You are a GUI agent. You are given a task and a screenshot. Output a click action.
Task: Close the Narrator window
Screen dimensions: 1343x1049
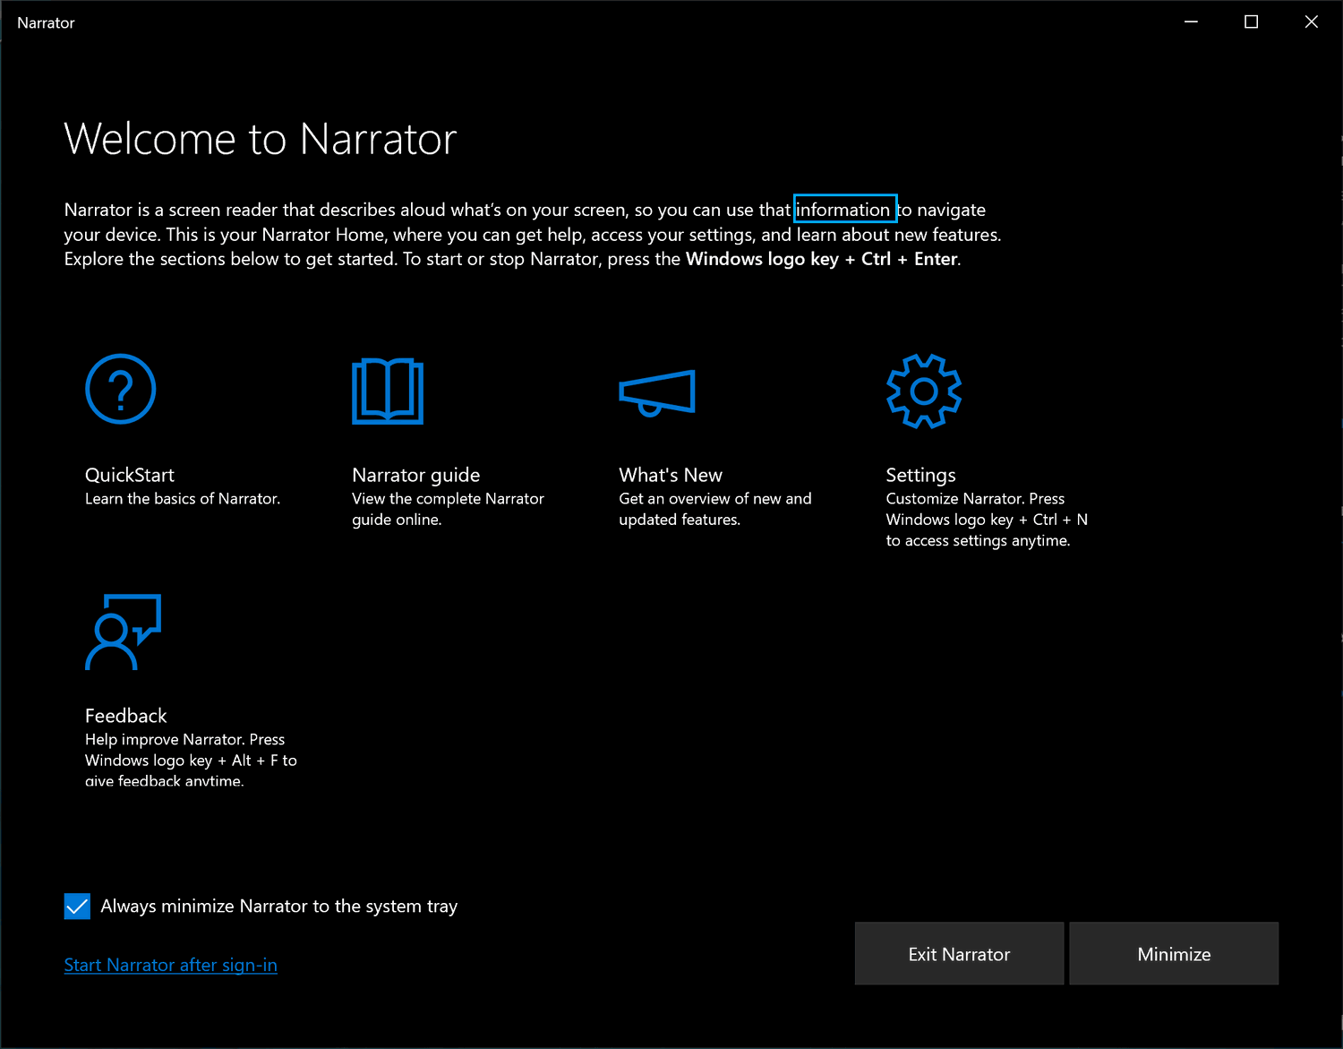pos(1311,21)
